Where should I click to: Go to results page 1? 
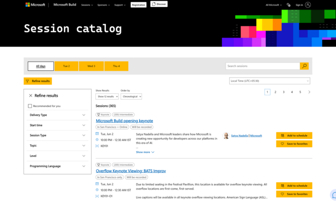[267, 92]
